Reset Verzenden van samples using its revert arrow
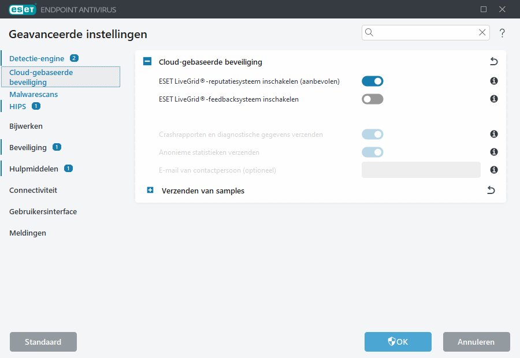The height and width of the screenshot is (358, 520). (491, 189)
